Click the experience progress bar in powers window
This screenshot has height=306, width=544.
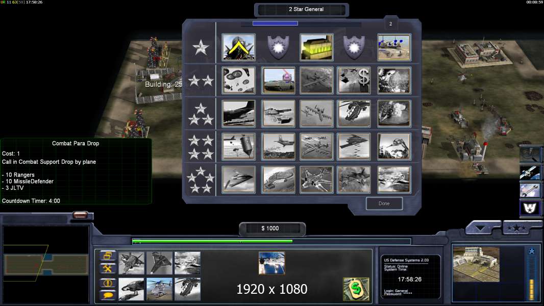(302, 23)
